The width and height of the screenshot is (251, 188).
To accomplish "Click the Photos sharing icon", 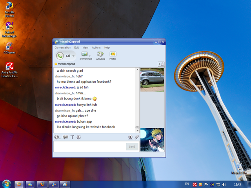I will tap(113, 55).
